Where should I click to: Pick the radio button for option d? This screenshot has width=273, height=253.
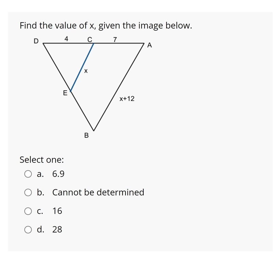pos(28,230)
